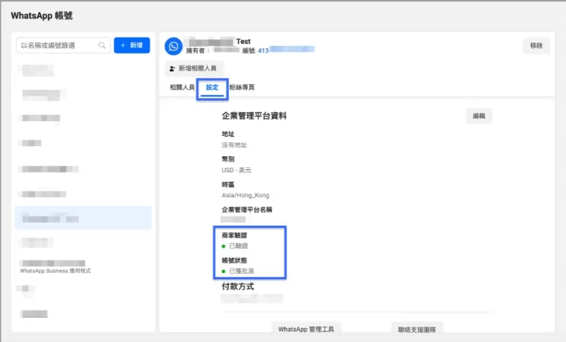The image size is (566, 342).
Task: Open WhatsApp 管理工具
Action: pyautogui.click(x=306, y=328)
